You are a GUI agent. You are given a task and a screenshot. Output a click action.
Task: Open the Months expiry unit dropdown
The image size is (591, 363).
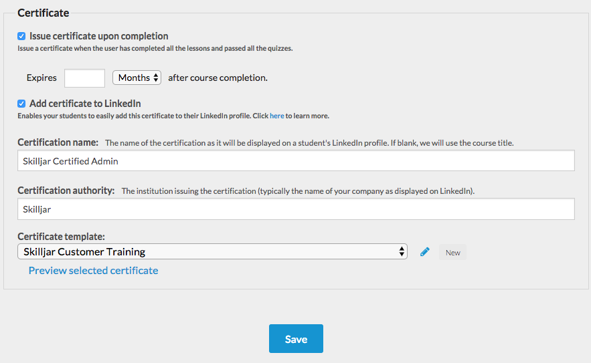click(137, 78)
